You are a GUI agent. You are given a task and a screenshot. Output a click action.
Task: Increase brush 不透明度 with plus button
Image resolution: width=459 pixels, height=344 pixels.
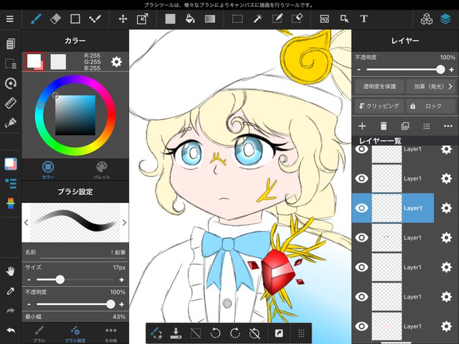click(122, 304)
